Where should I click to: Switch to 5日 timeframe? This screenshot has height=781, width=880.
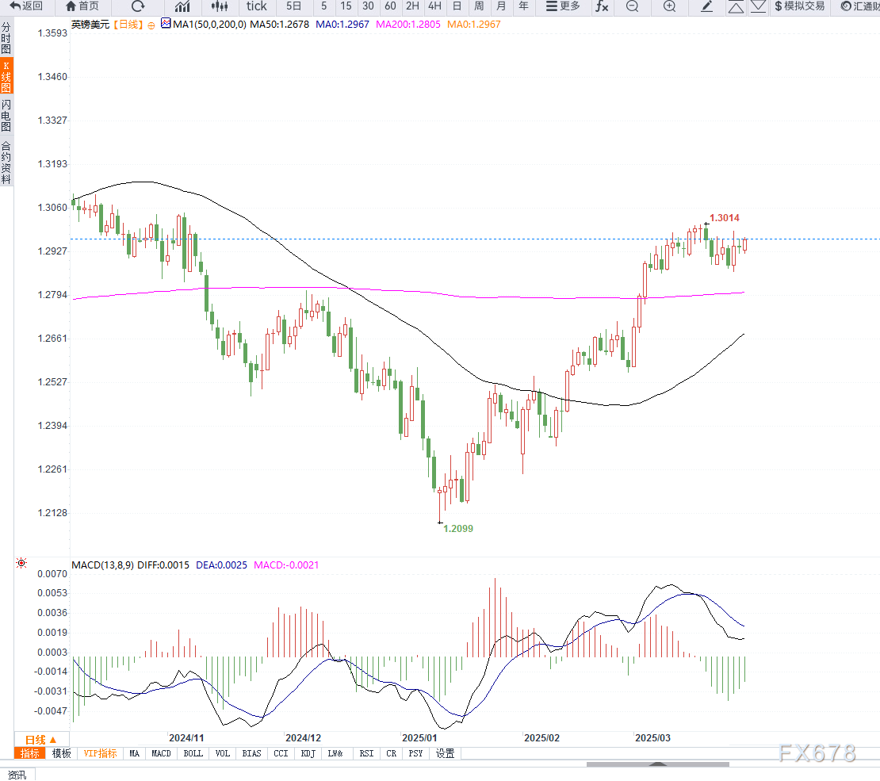[x=293, y=6]
